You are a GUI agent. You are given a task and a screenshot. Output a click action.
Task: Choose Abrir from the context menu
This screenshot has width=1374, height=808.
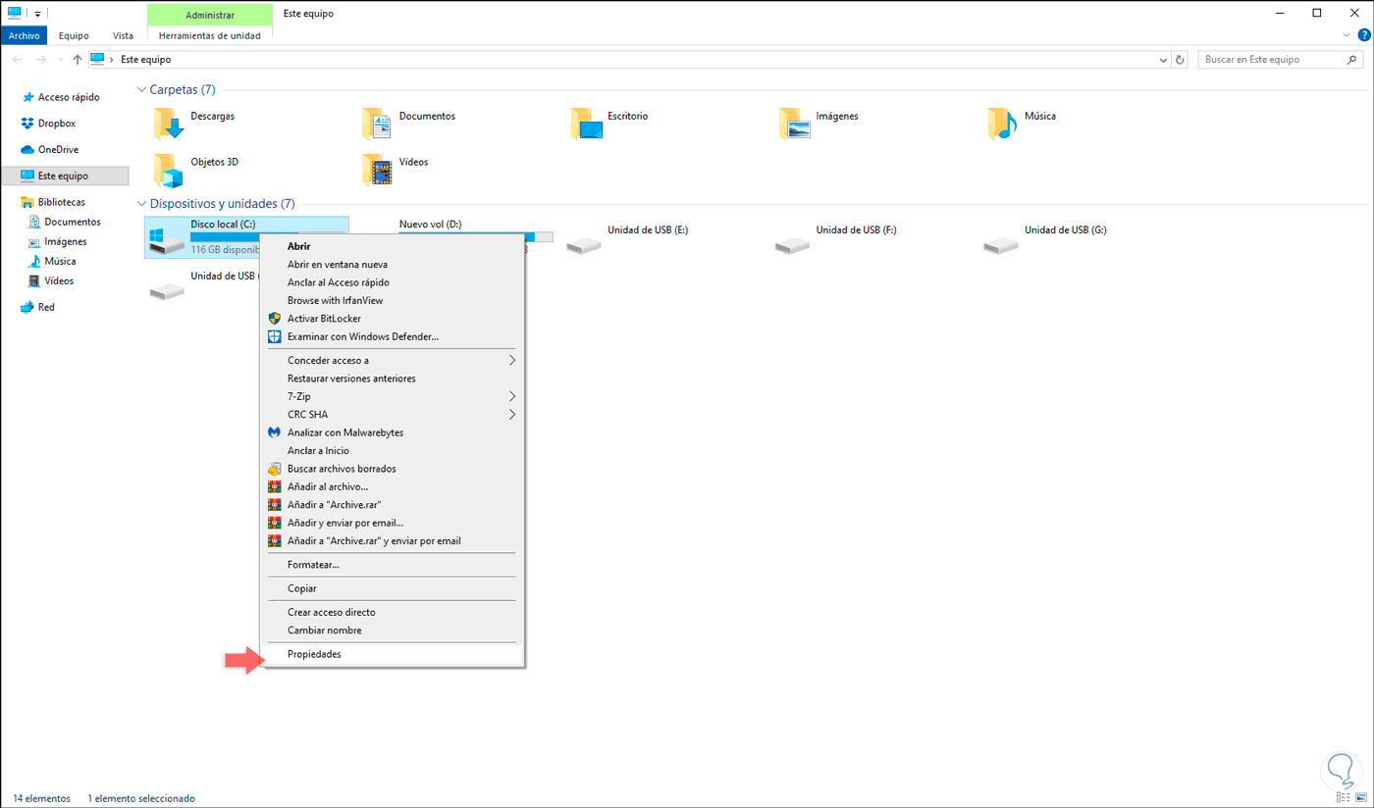click(x=393, y=246)
